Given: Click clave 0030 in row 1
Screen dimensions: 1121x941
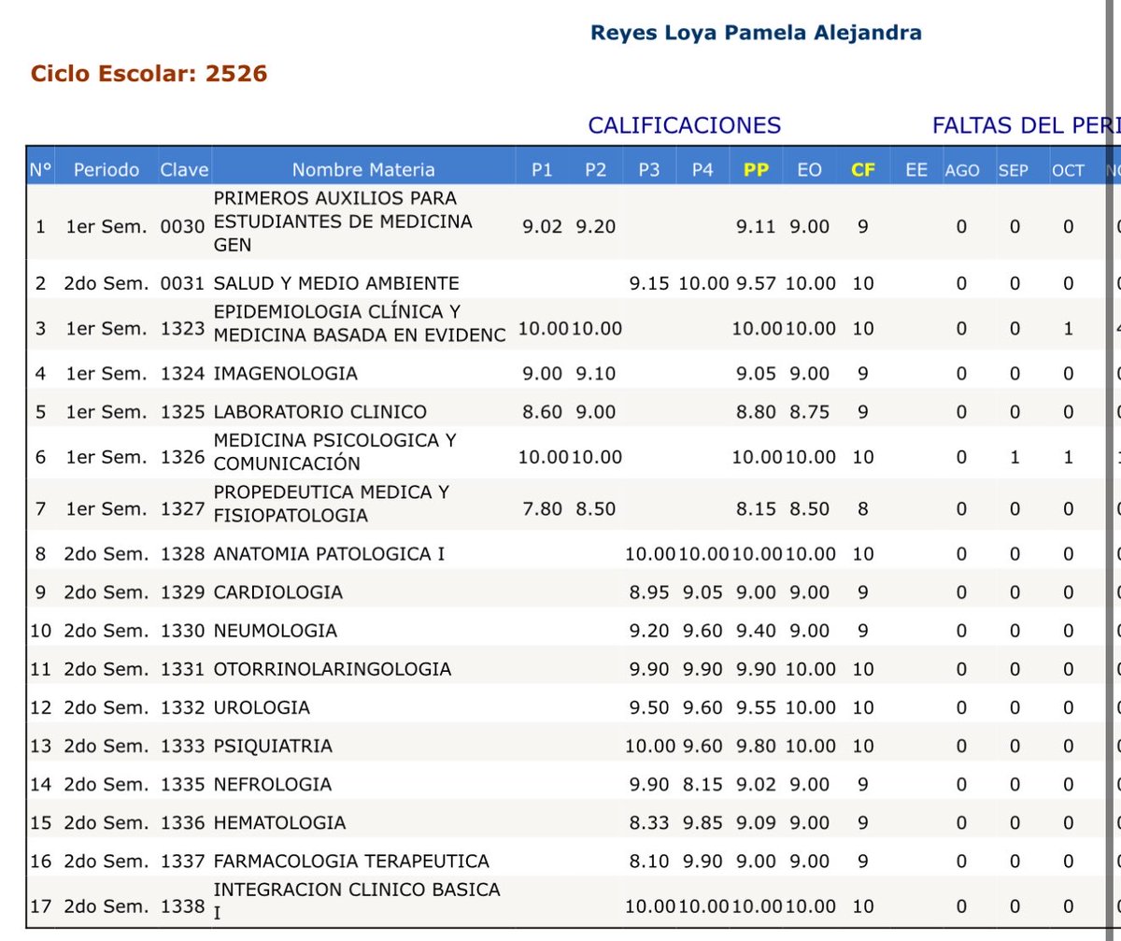Looking at the screenshot, I should tap(182, 227).
